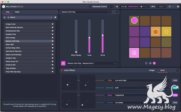The height and width of the screenshot is (112, 181).
Task: Open the Filter type dropdown
Action: [138, 80]
